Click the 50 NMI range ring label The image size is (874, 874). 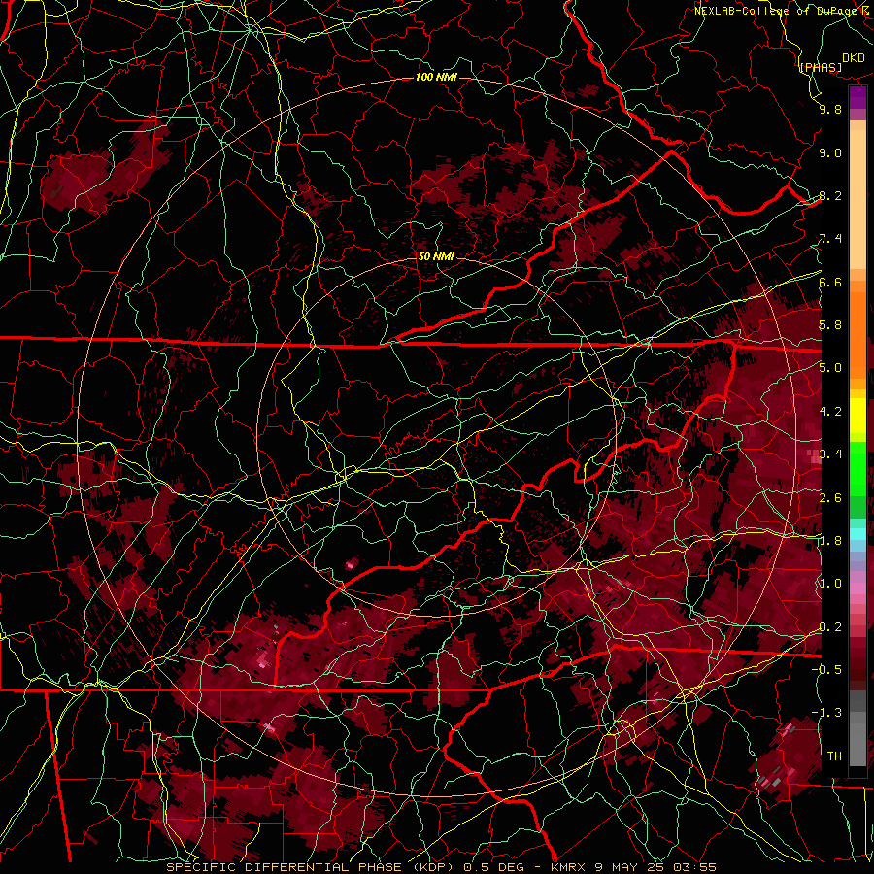[x=436, y=257]
